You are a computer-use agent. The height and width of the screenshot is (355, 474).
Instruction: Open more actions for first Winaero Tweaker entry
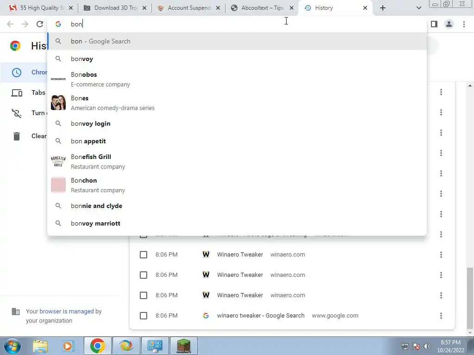pos(441,255)
